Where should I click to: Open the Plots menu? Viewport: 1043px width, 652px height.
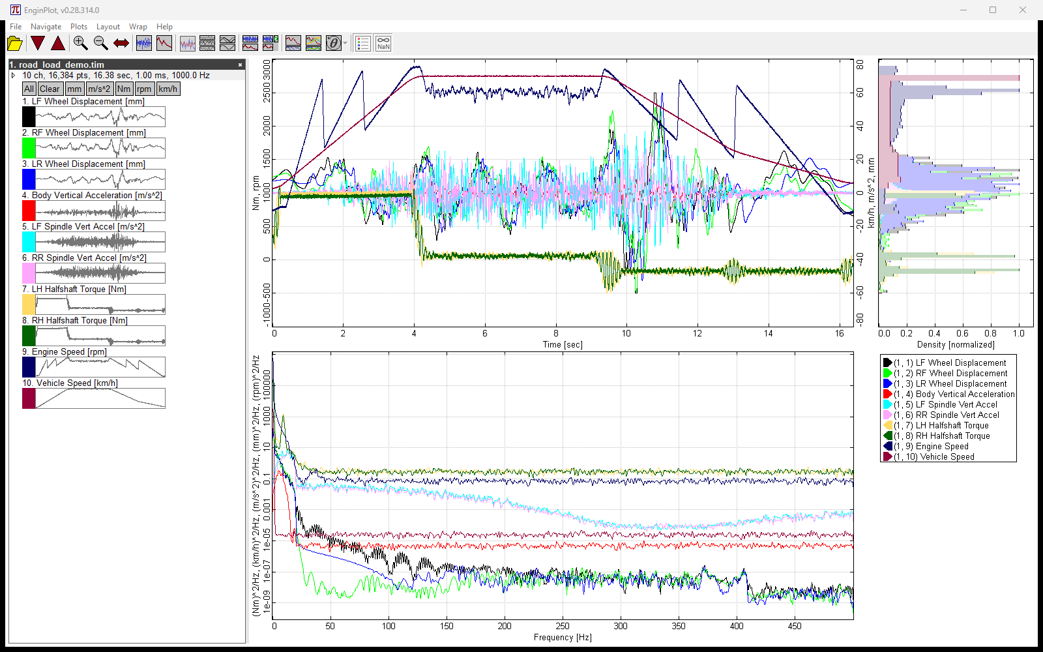[x=79, y=27]
